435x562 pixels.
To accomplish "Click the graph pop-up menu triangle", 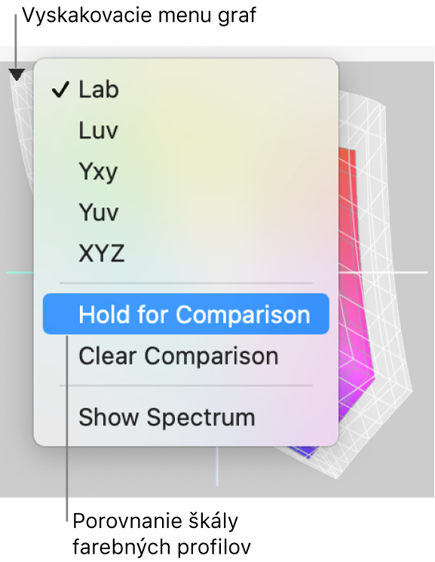I will (16, 75).
